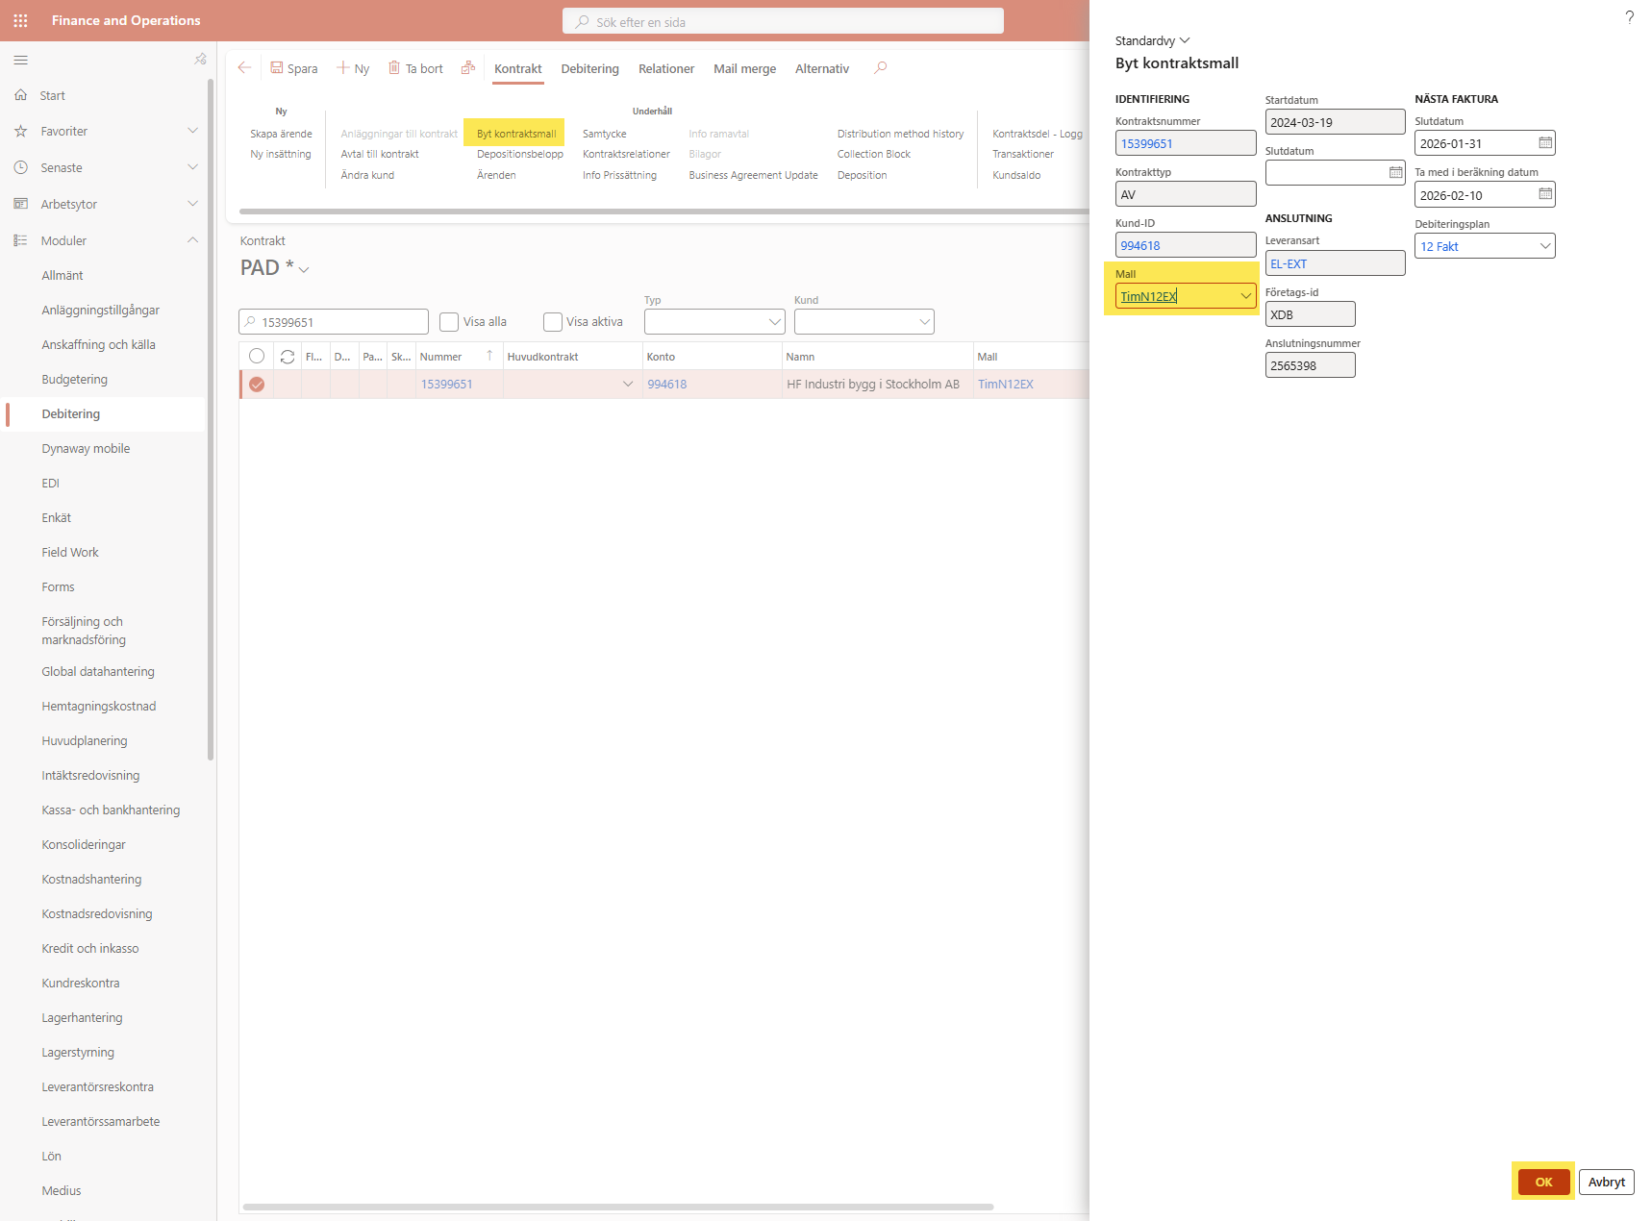1652x1221 pixels.
Task: Toggle the Visa aktiva checkbox
Action: tap(553, 322)
